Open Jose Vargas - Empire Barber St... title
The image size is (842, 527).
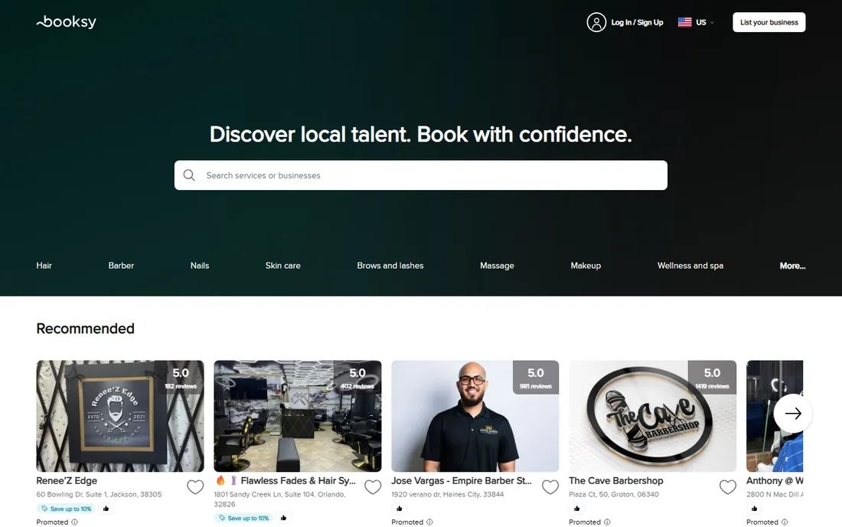coord(462,481)
